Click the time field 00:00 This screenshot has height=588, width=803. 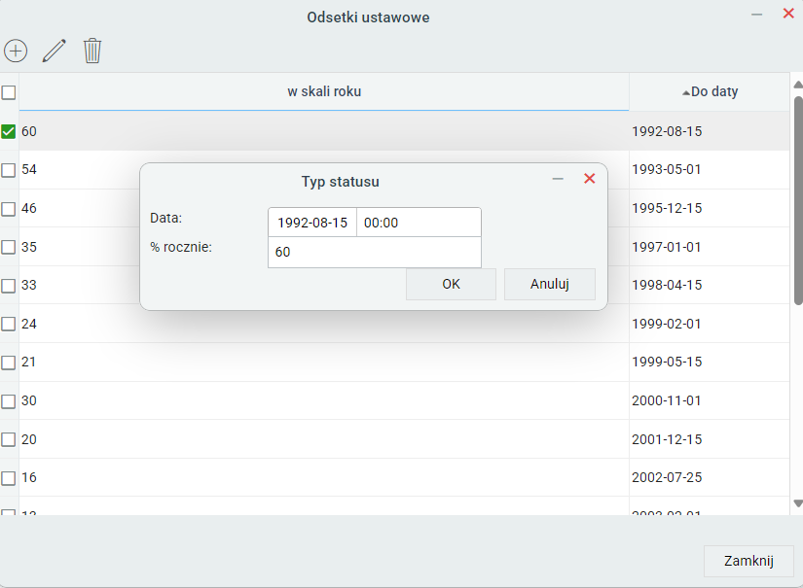[419, 223]
